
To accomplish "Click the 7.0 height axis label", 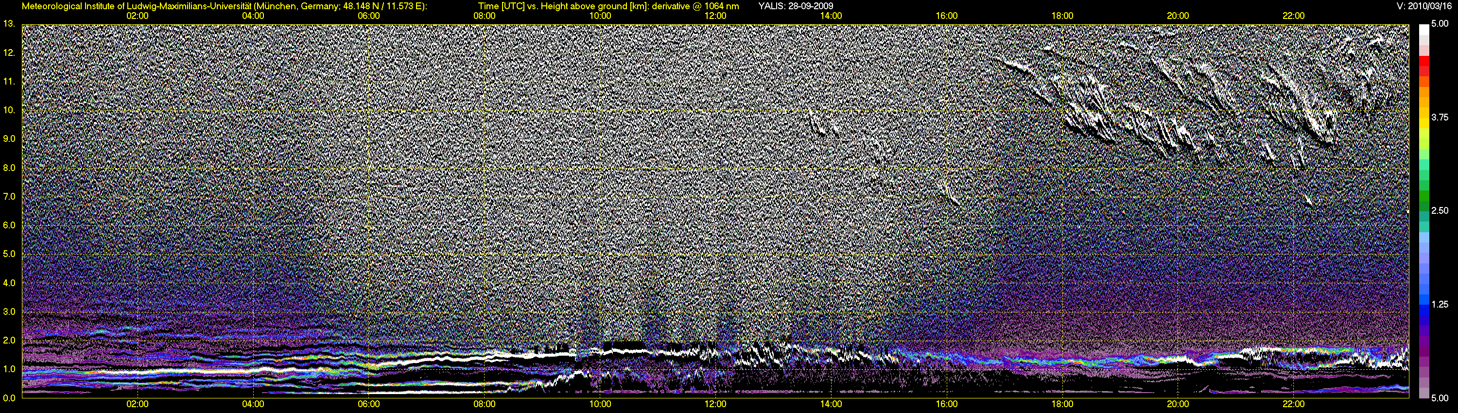I will [x=9, y=196].
